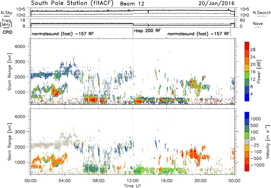Click the '28' tick on the Power colorbar
Screen dimensions: 271x188
pyautogui.click(x=253, y=50)
